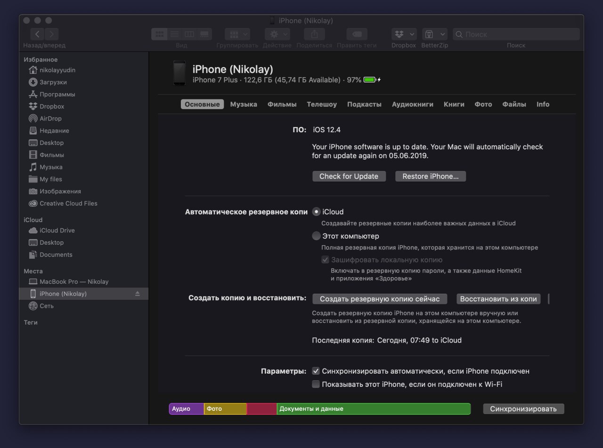
Task: Click the Edit Tags toolbar button
Action: click(357, 34)
